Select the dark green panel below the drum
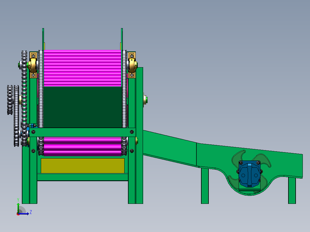Viewport: 310px width, 232px height. point(83,107)
